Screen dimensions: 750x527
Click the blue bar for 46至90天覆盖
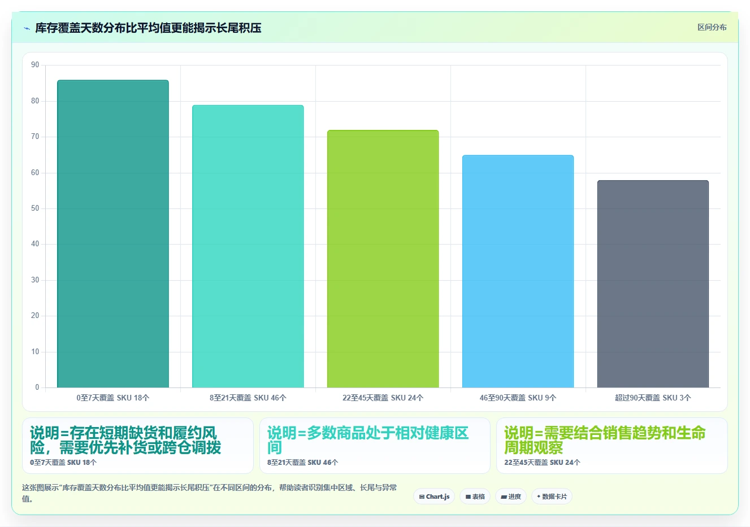518,271
